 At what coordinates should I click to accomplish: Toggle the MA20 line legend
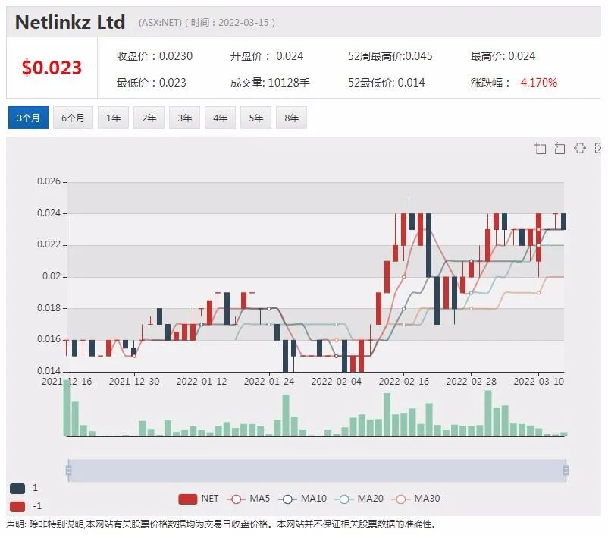[x=359, y=499]
